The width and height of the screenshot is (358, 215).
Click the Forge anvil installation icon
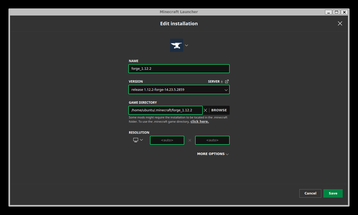(x=176, y=45)
